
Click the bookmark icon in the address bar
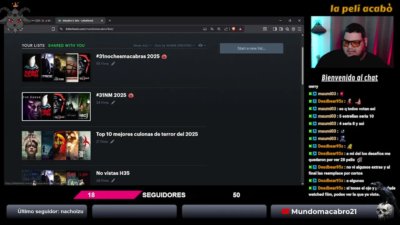[x=53, y=29]
